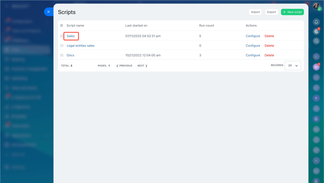Close the Scripts slider panel
324x183 pixels.
tap(49, 12)
